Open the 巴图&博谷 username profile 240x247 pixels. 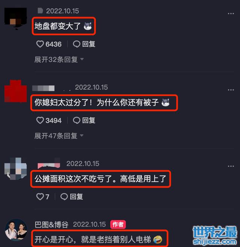click(51, 225)
